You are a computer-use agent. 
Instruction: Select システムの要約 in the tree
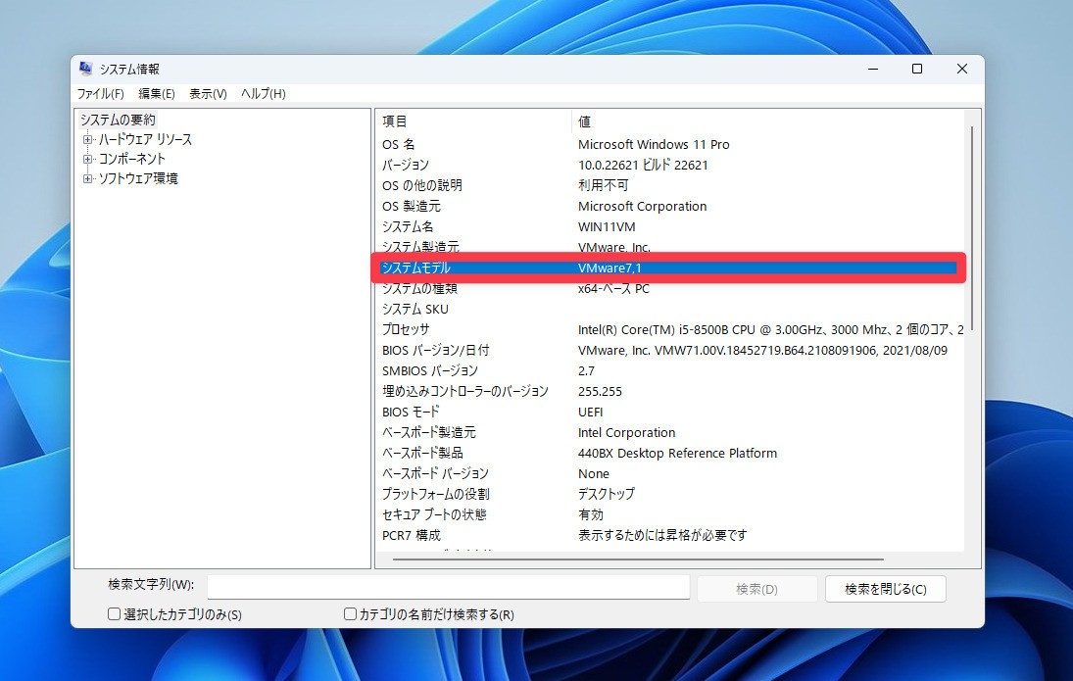click(118, 120)
